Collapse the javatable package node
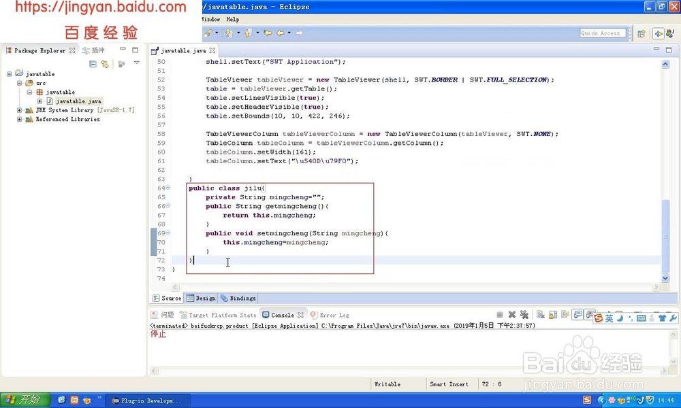This screenshot has height=408, width=681. (29, 92)
